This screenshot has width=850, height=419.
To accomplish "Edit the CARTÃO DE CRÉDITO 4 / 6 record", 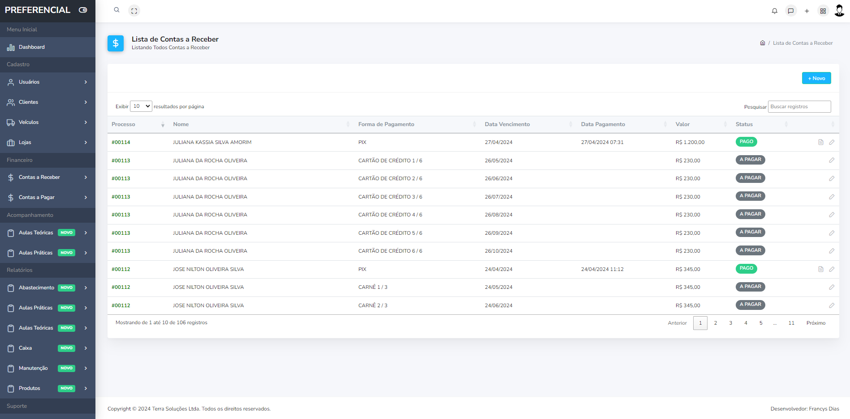I will tap(832, 215).
